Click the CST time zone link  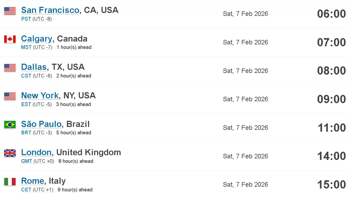26,76
